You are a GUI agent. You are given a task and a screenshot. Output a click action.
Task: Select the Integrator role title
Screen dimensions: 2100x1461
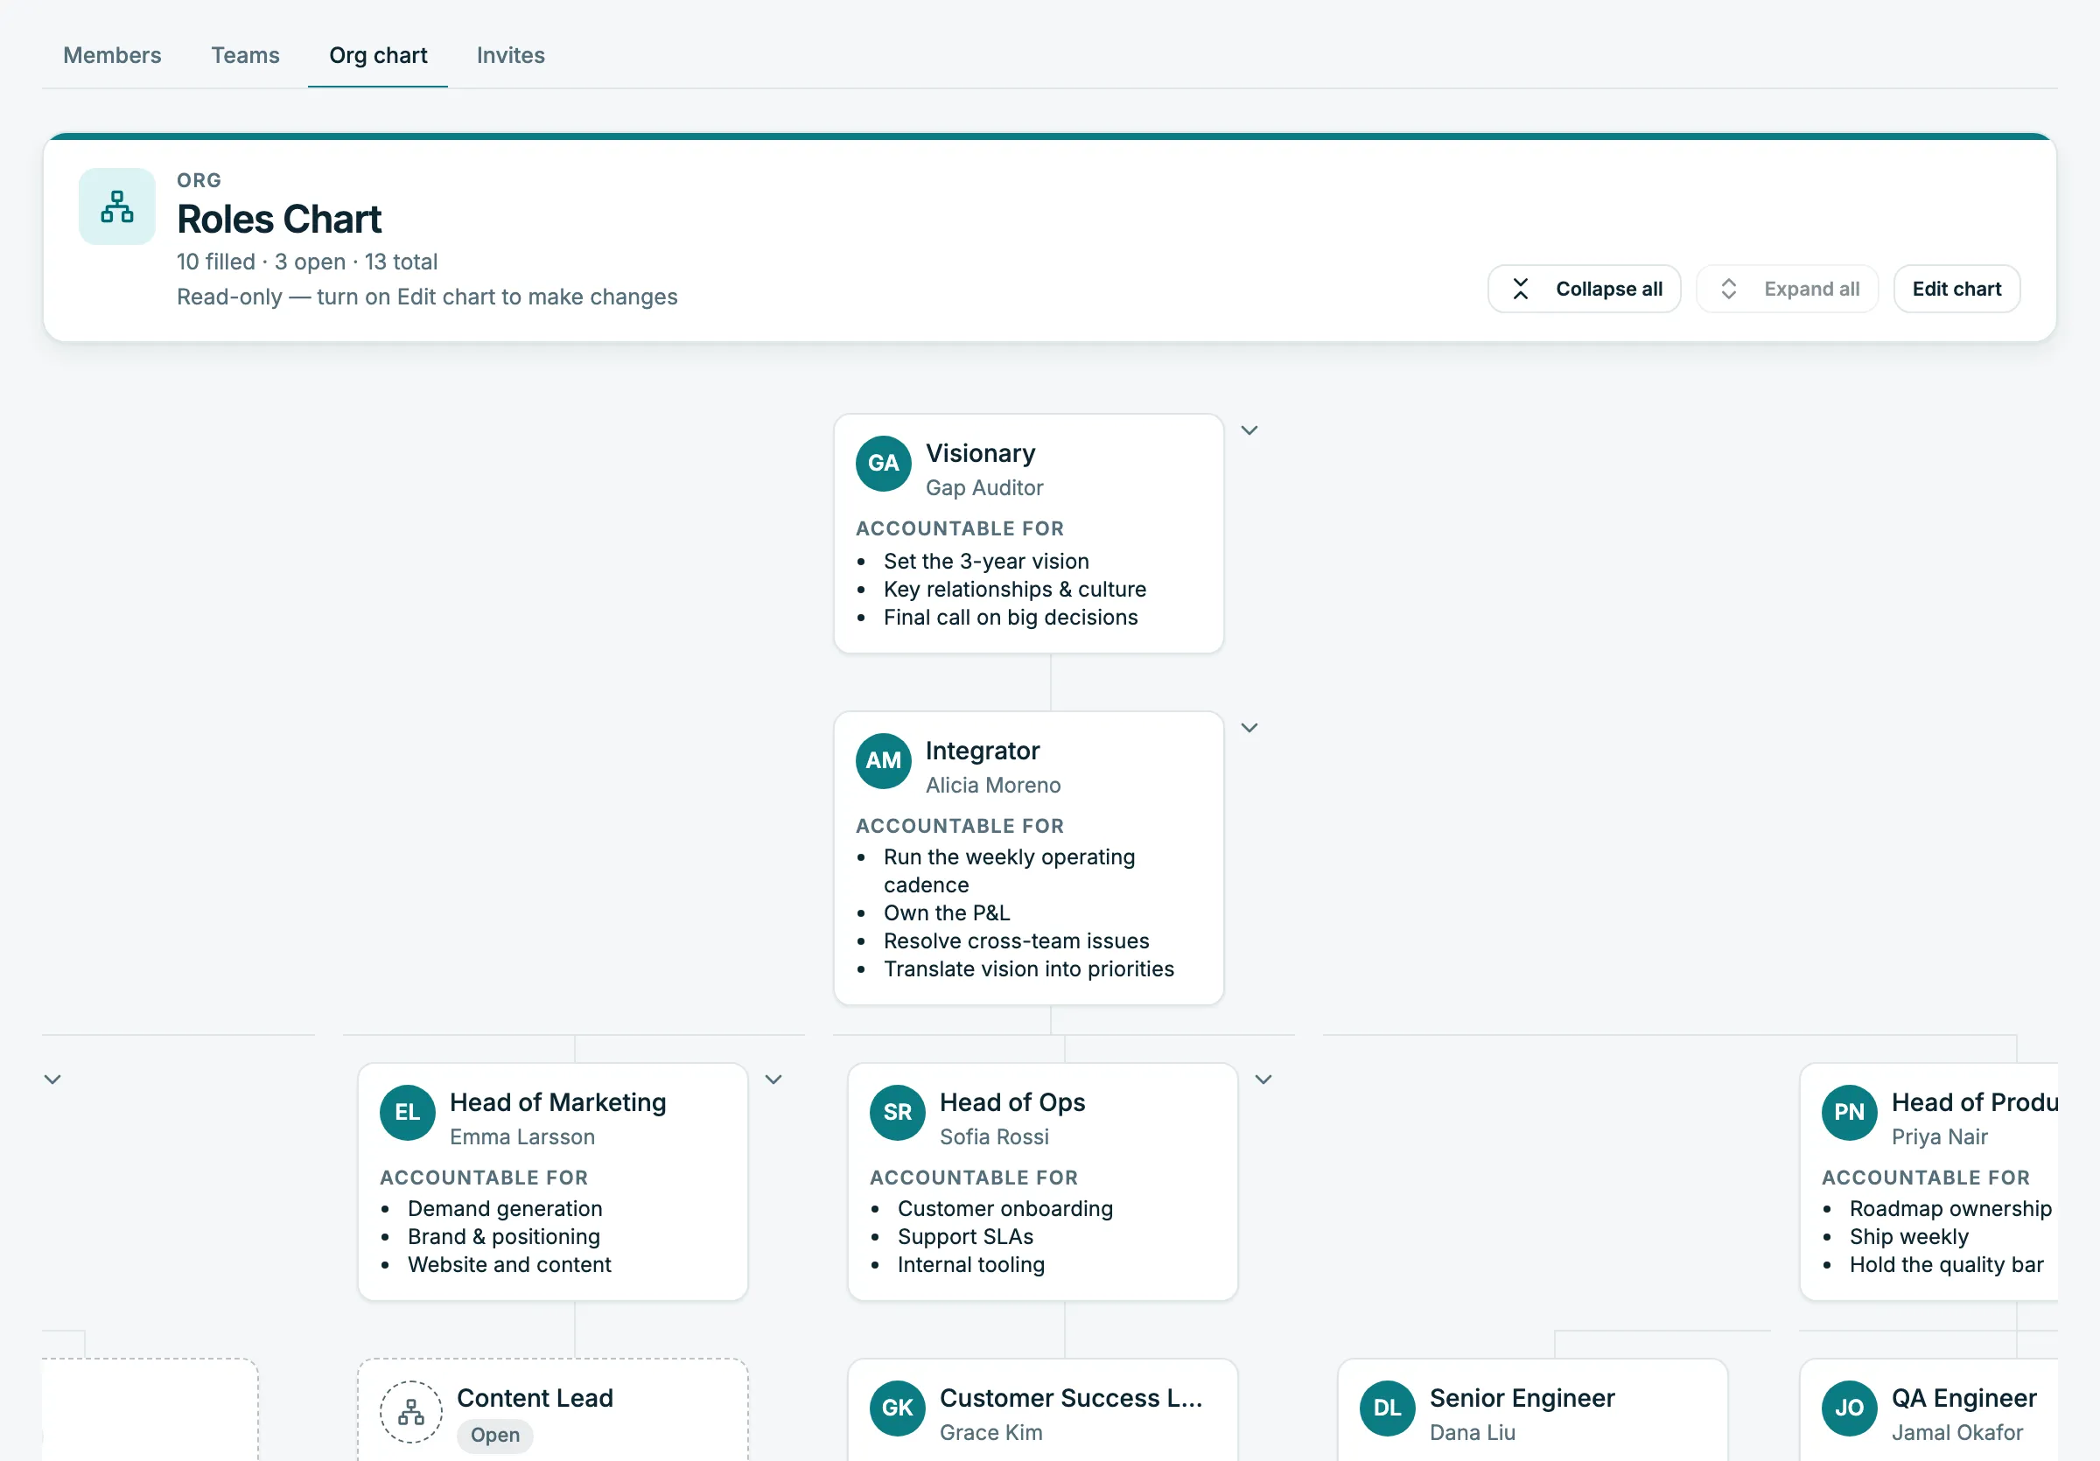coord(983,751)
